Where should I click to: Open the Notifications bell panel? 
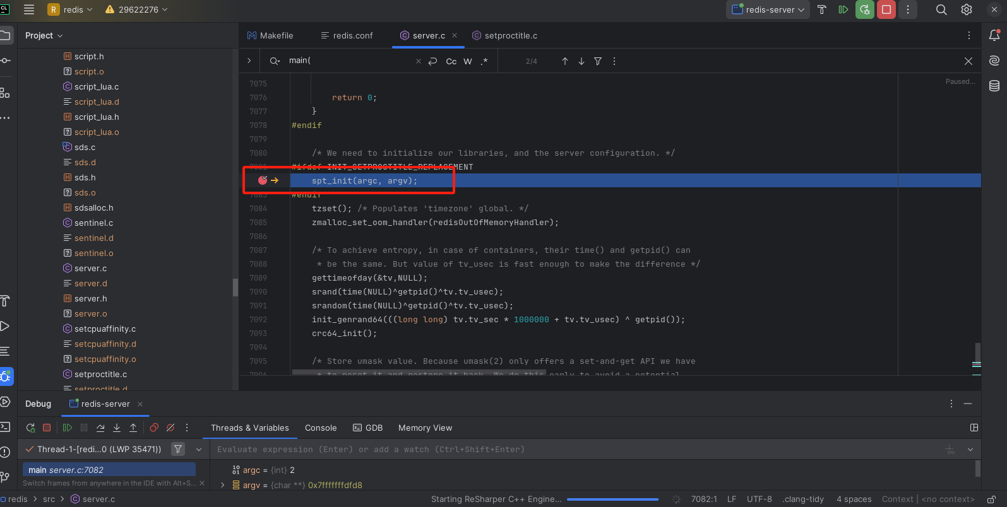(x=994, y=35)
